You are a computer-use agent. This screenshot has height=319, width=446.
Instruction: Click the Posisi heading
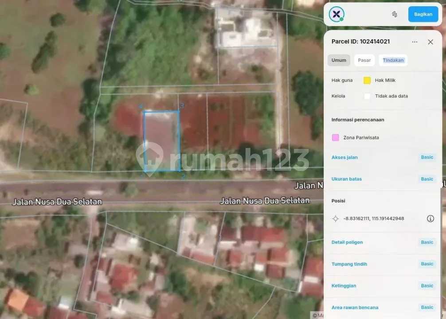tap(338, 201)
